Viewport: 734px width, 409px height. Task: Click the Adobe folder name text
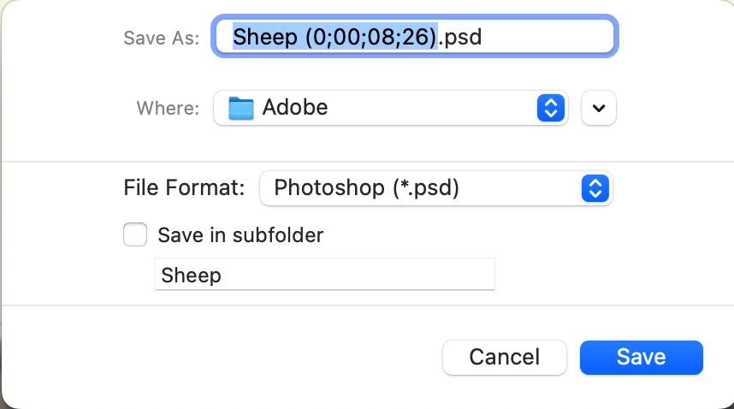(x=295, y=107)
